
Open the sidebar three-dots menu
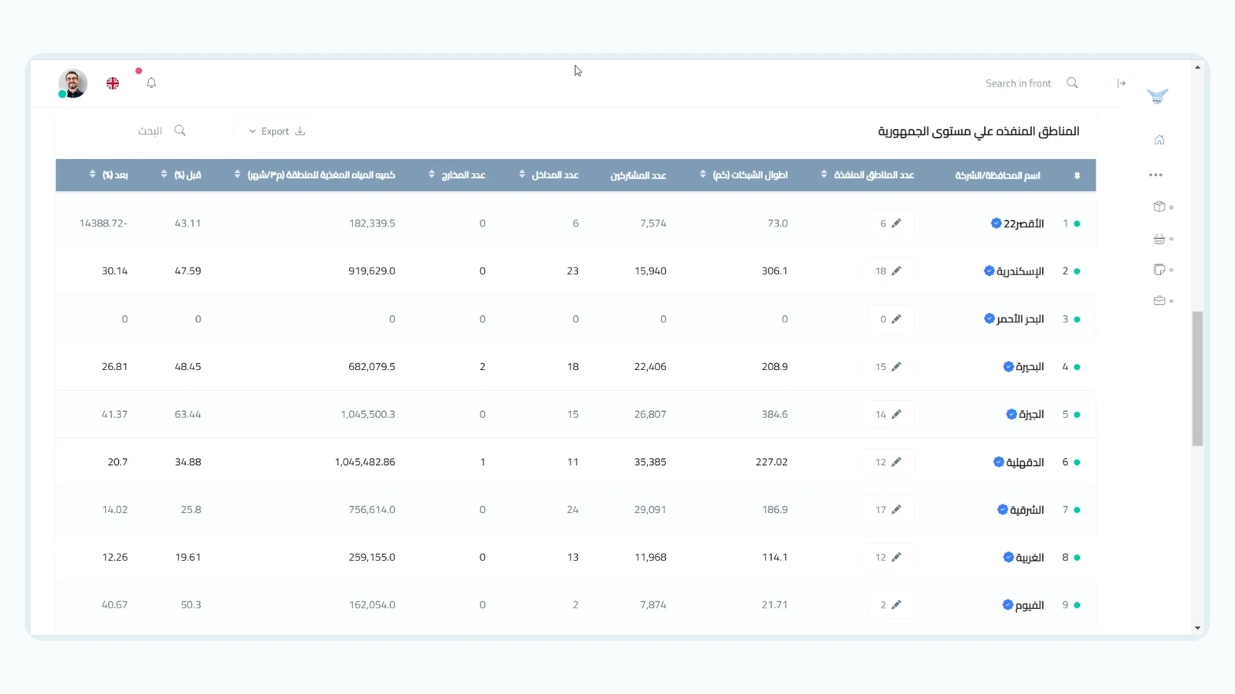1155,175
